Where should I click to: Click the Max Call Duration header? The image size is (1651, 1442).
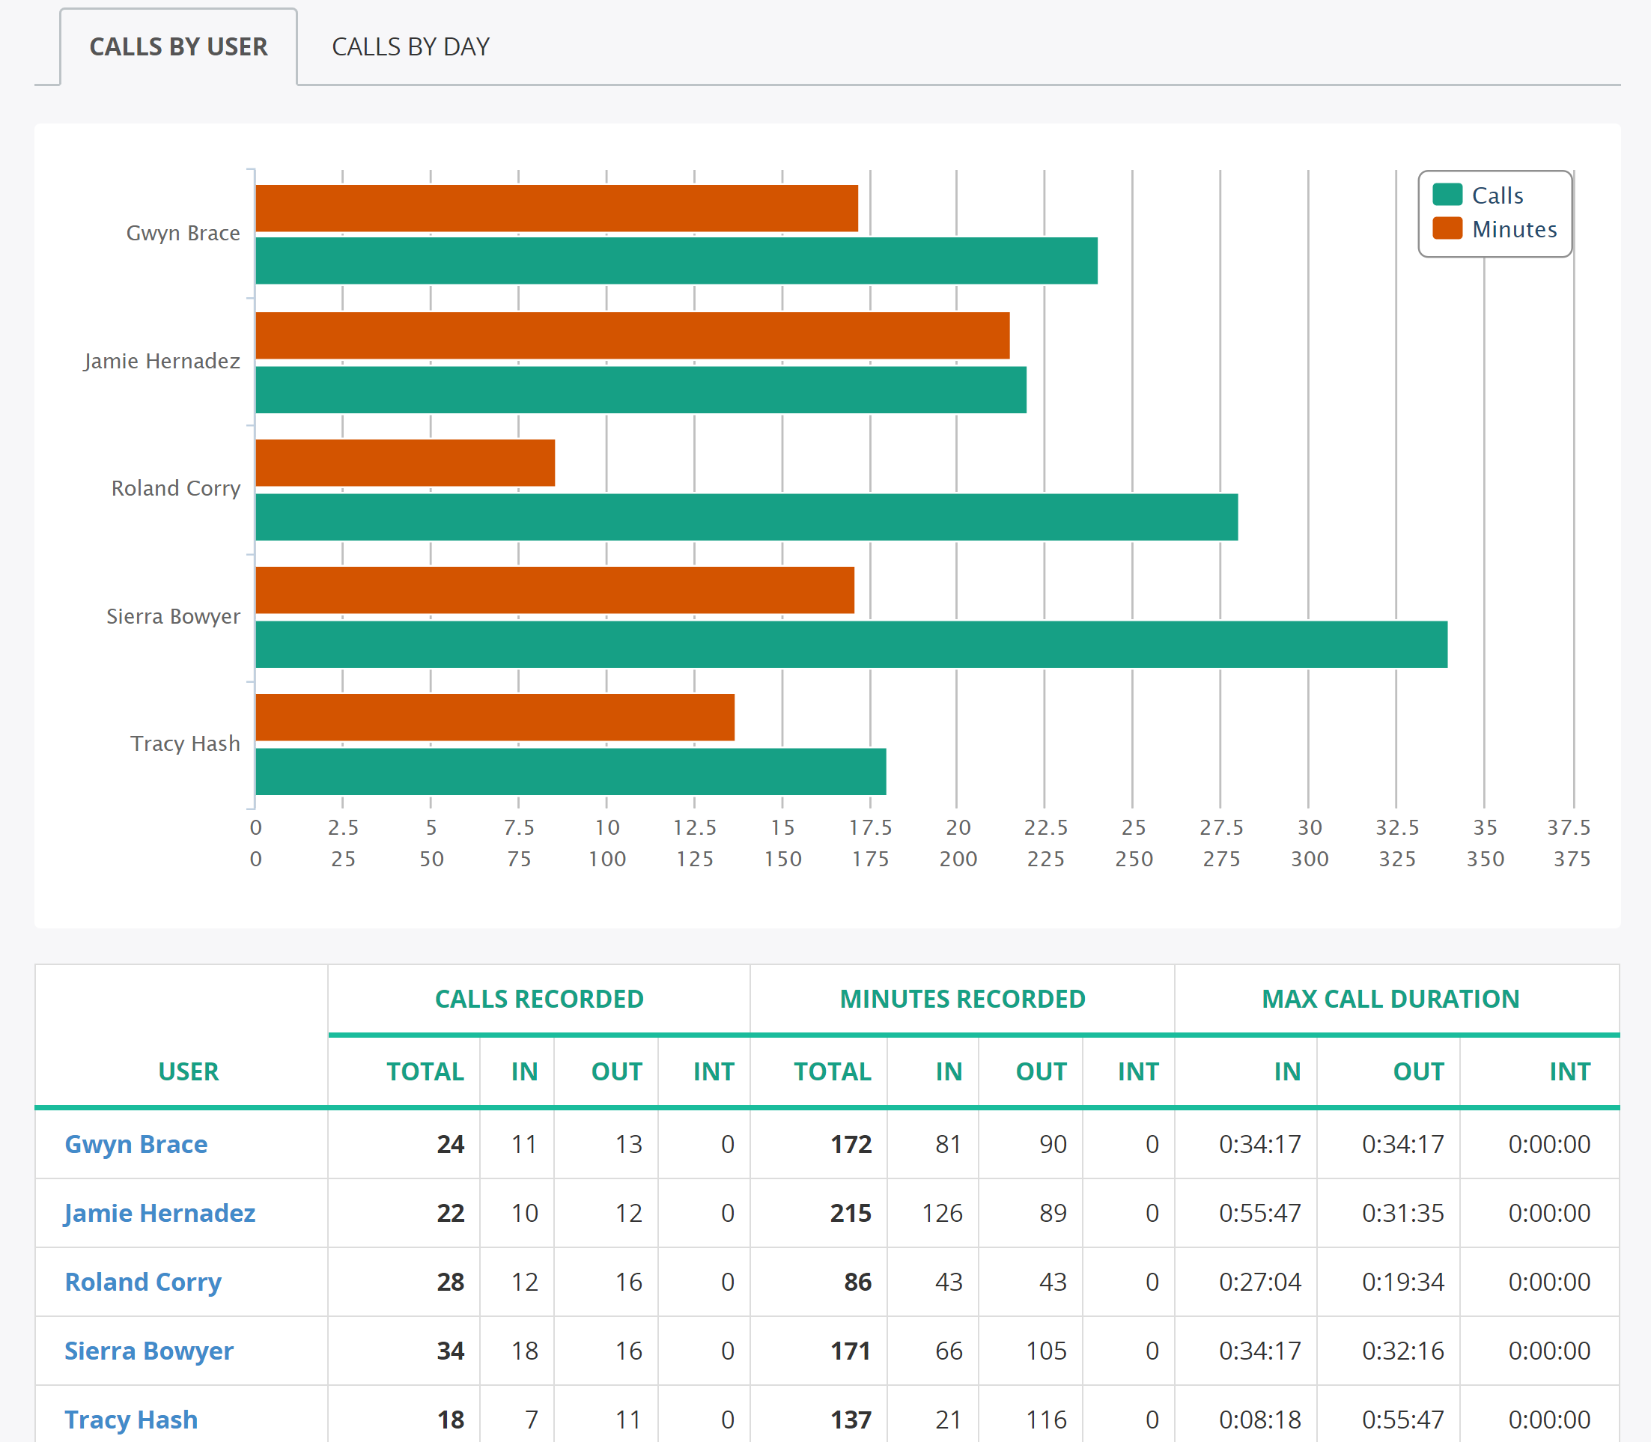coord(1390,999)
